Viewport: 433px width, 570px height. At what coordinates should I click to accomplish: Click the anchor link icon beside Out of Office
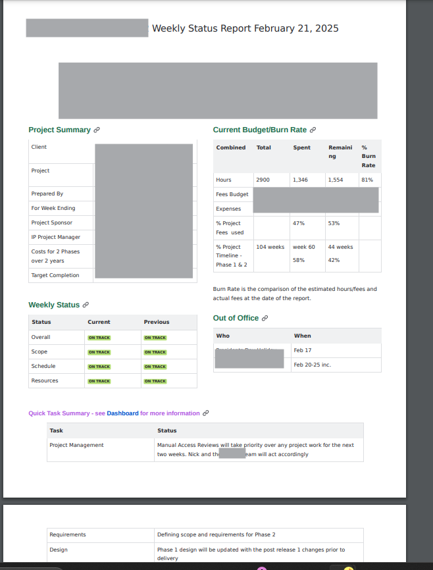point(265,318)
